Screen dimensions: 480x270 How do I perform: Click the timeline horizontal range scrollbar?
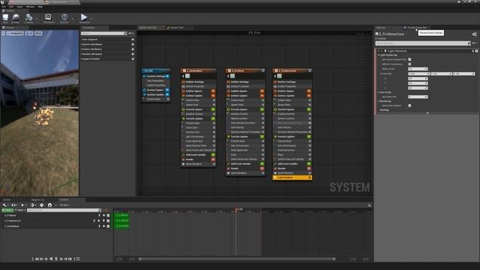tap(237, 259)
